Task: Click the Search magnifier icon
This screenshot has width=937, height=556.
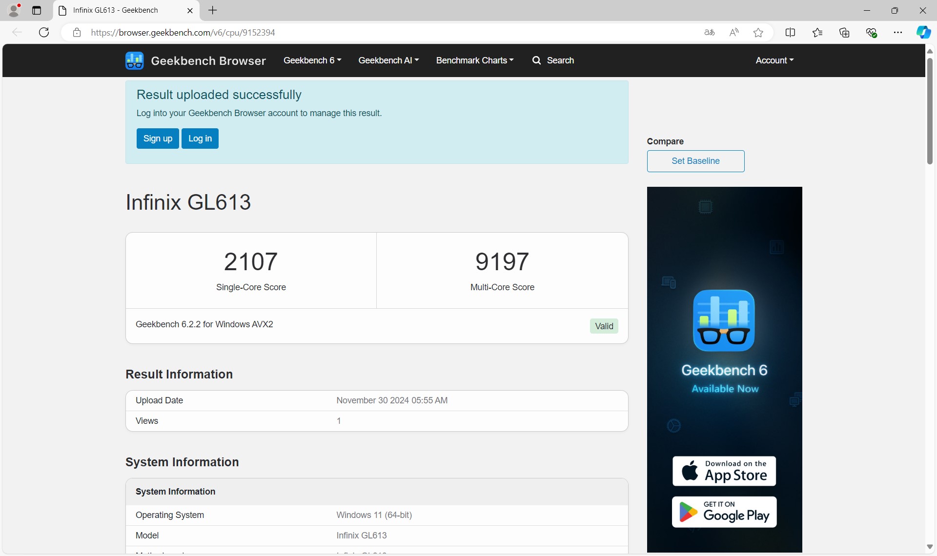Action: (x=537, y=60)
